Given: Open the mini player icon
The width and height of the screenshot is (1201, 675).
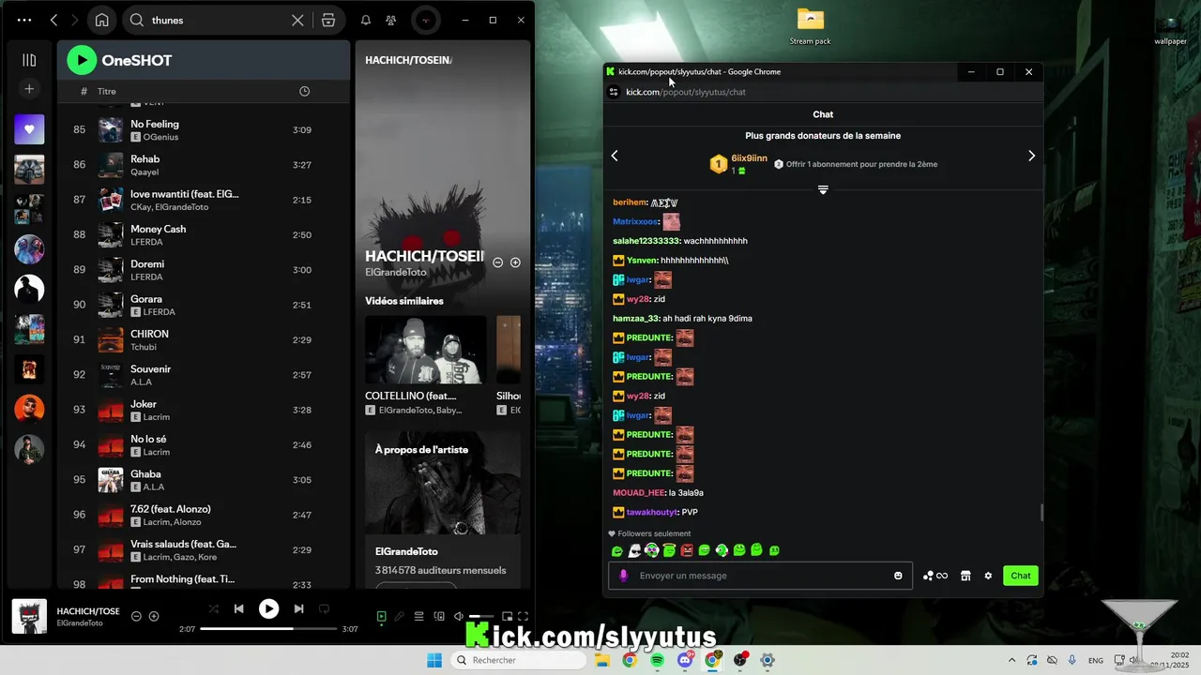Looking at the screenshot, I should click(507, 616).
